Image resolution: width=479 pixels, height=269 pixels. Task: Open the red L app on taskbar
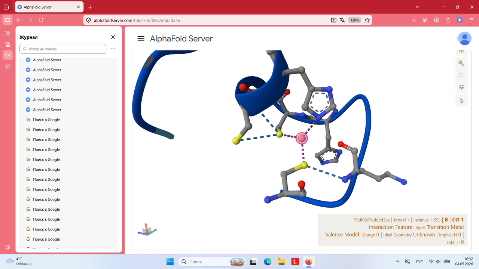click(295, 262)
